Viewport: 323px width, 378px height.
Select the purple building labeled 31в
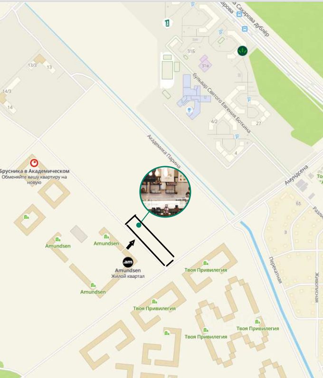205,64
